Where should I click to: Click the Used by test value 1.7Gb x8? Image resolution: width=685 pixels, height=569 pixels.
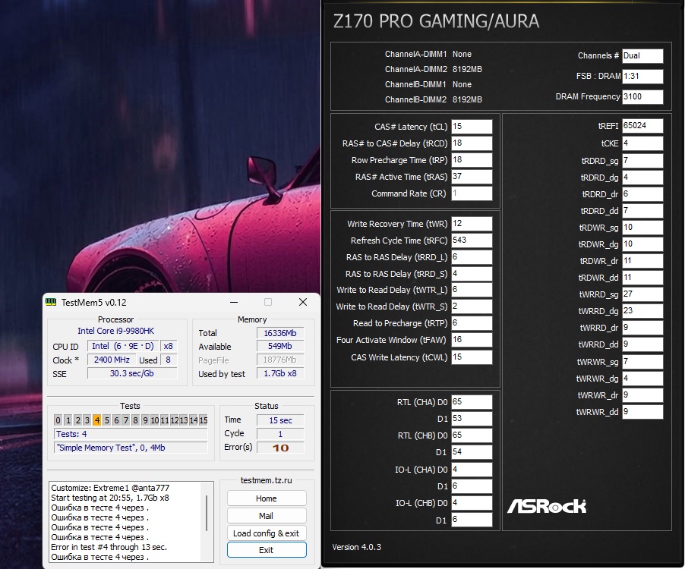(280, 373)
